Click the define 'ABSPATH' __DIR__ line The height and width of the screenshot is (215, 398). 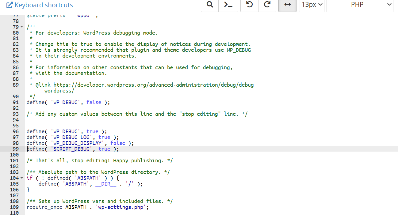point(91,184)
